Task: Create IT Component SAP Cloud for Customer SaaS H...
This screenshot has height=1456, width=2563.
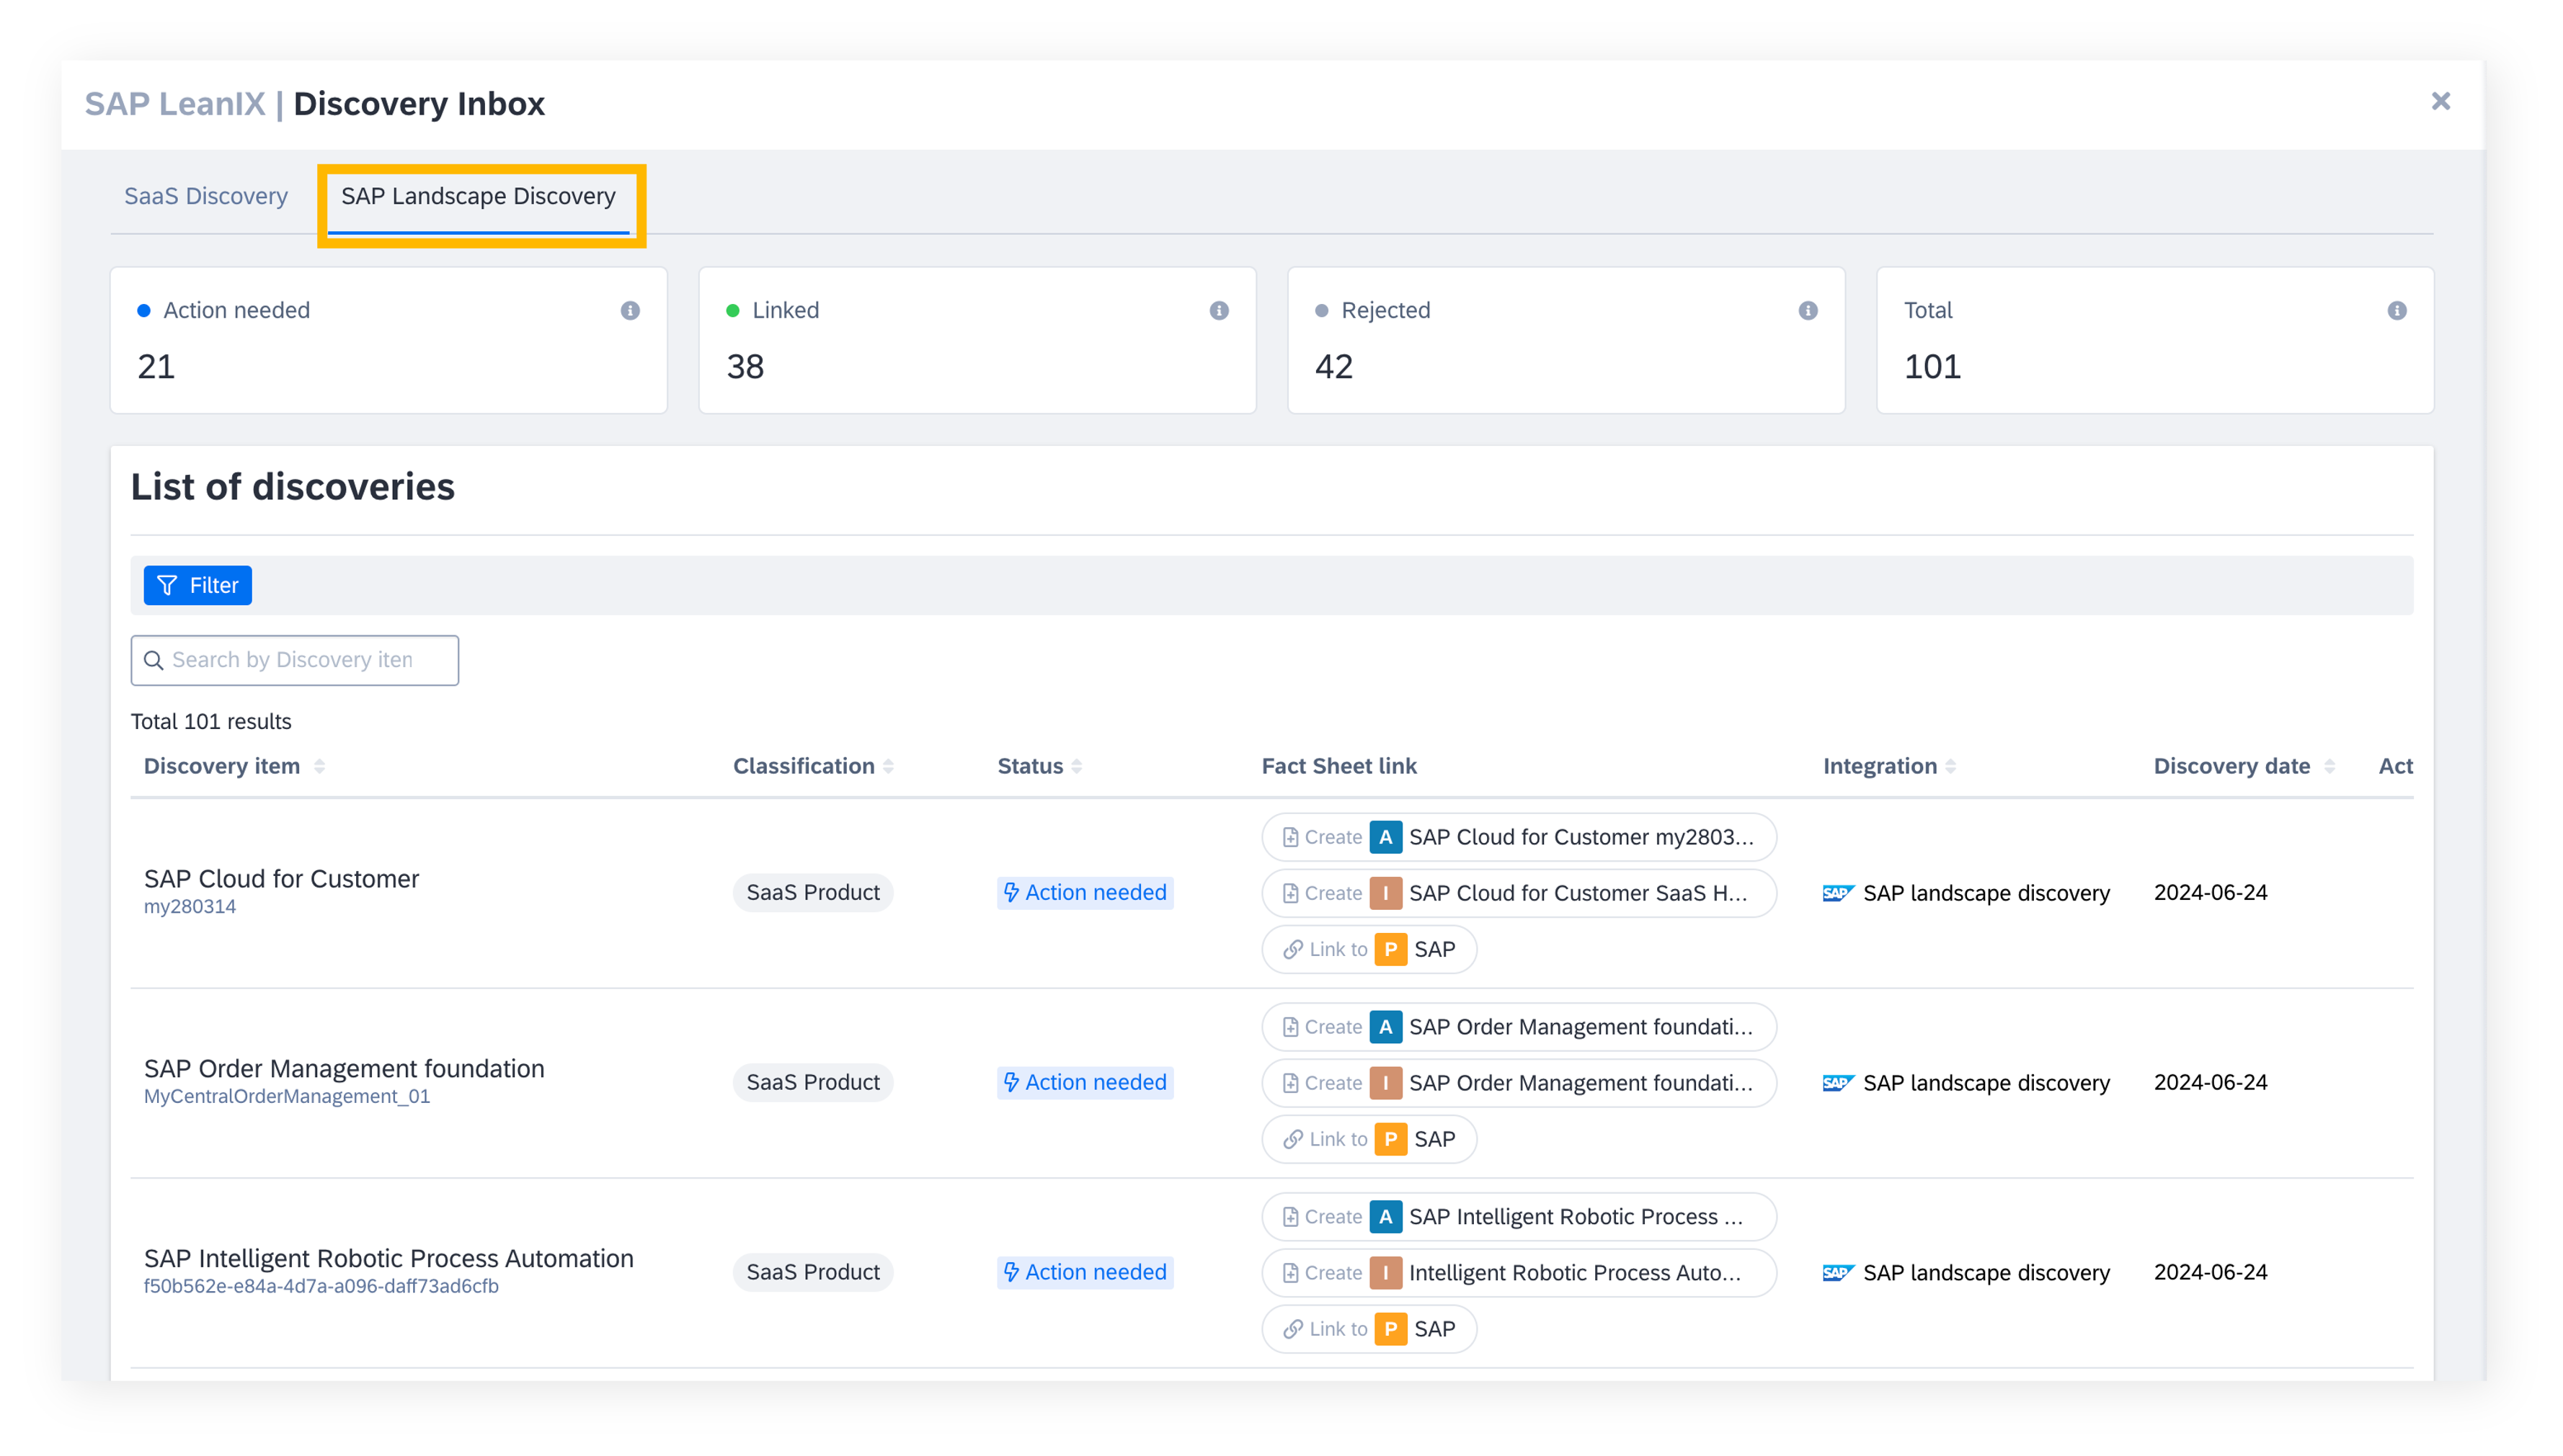Action: point(1519,893)
